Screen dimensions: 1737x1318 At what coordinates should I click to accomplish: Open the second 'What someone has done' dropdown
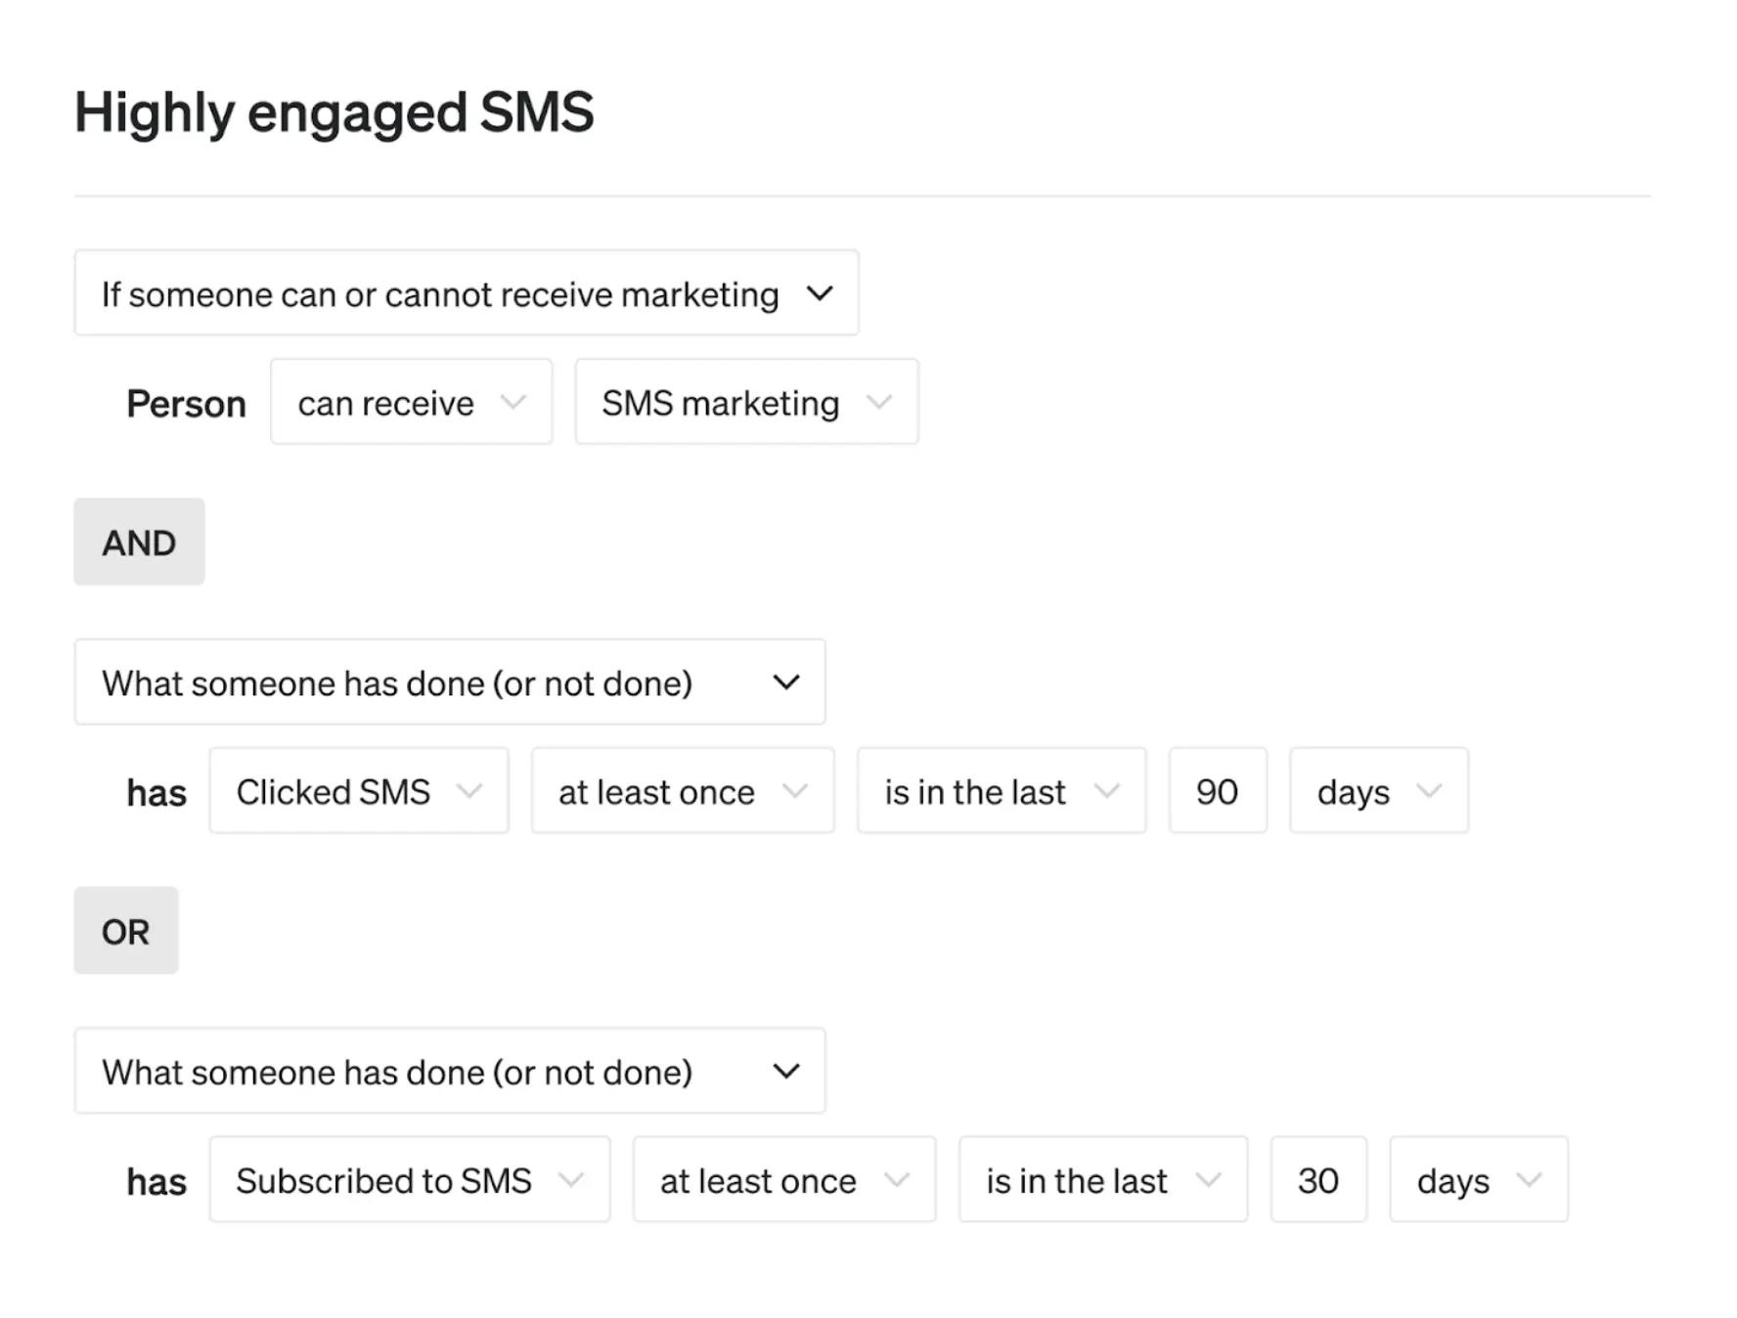449,1071
